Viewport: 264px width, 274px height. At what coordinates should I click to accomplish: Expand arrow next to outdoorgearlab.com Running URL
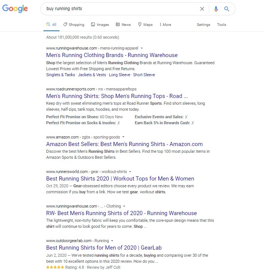pyautogui.click(x=112, y=241)
